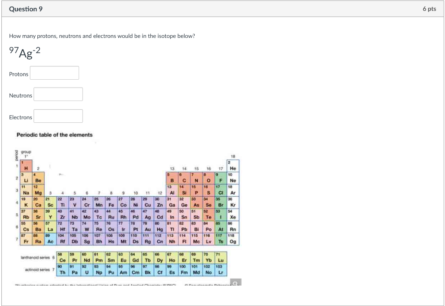This screenshot has width=445, height=306.
Task: Click the Electrons answer input field
Action: pyautogui.click(x=58, y=116)
